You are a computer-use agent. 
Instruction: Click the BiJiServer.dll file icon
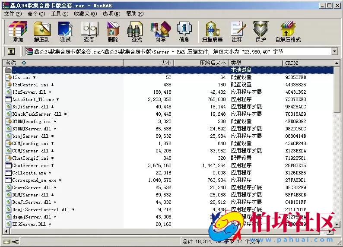pyautogui.click(x=8, y=107)
